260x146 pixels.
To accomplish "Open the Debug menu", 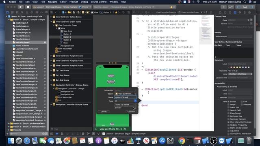I will [x=84, y=2].
